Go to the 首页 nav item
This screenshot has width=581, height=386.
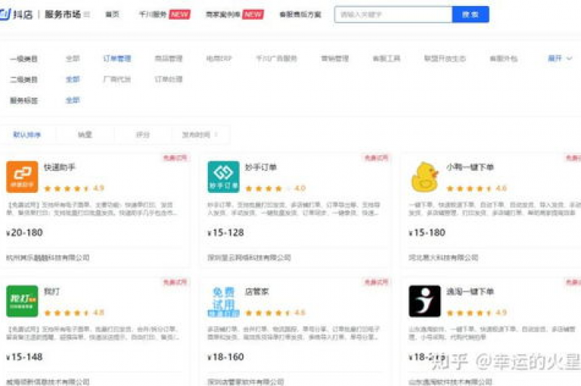(x=112, y=14)
